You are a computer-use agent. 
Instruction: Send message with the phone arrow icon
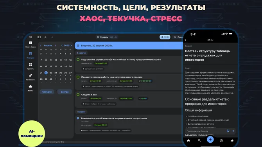233,131
